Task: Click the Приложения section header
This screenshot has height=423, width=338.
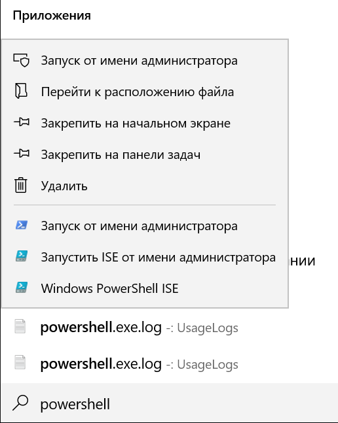Action: (52, 16)
